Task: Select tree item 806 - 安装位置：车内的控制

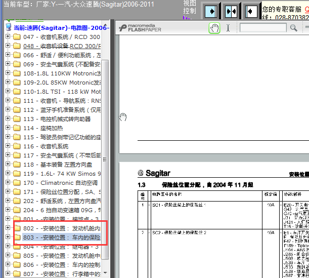Action: (62, 265)
